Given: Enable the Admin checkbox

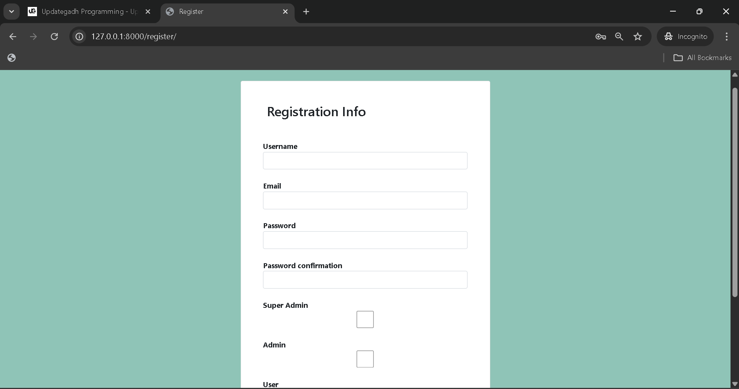Looking at the screenshot, I should coord(365,359).
